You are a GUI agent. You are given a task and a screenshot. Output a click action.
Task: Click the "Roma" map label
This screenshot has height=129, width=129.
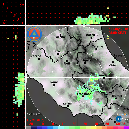(54, 82)
